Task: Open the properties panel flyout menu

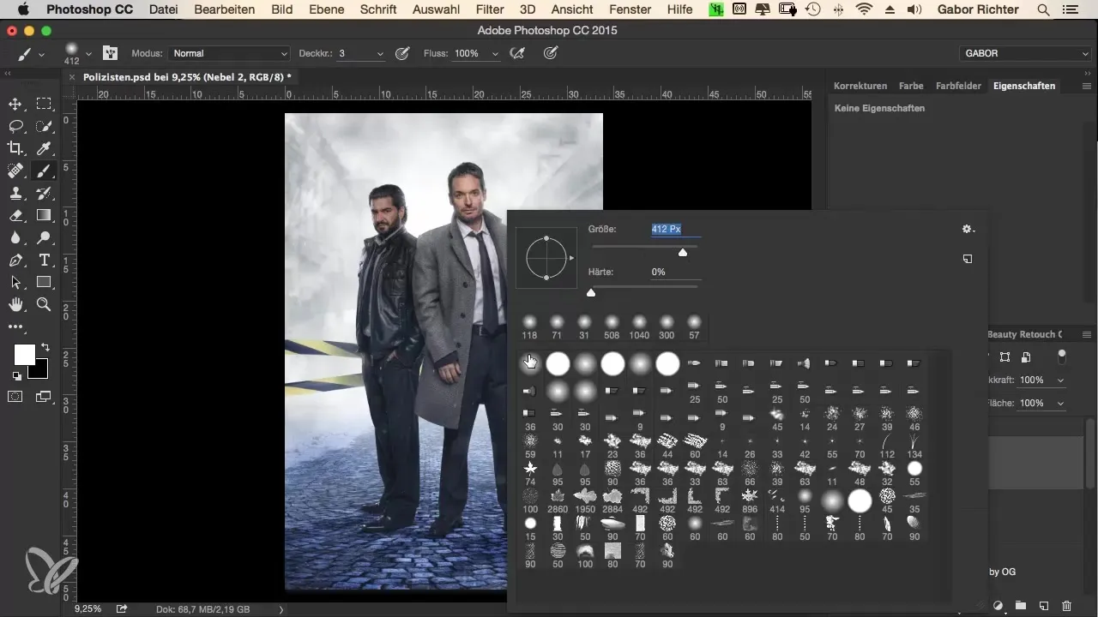Action: tap(1087, 87)
